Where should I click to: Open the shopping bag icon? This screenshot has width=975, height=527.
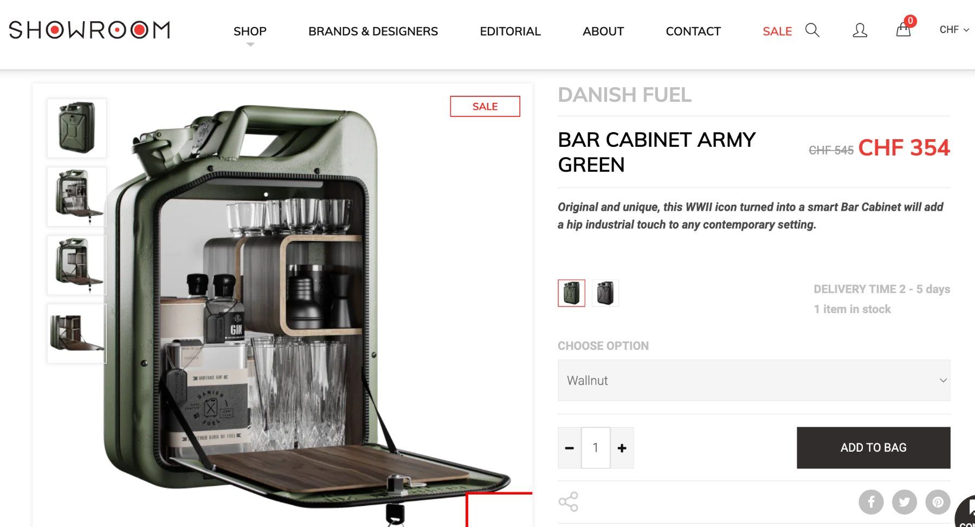pos(903,30)
